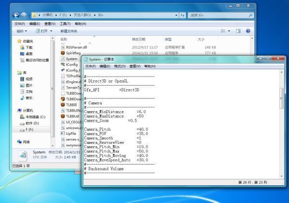Screen dimensions: 289x203
Task: Click Notepad vertical scrollbar thumb
Action: pyautogui.click(x=281, y=98)
